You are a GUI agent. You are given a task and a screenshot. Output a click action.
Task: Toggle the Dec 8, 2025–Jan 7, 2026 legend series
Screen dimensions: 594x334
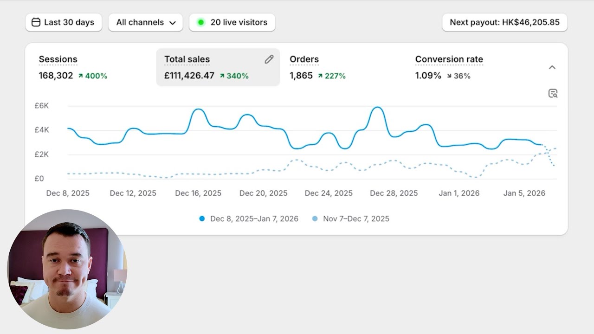click(x=254, y=218)
